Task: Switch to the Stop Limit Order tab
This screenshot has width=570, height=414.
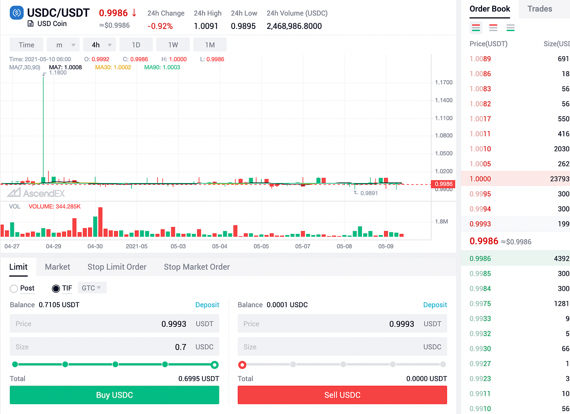Action: click(117, 267)
